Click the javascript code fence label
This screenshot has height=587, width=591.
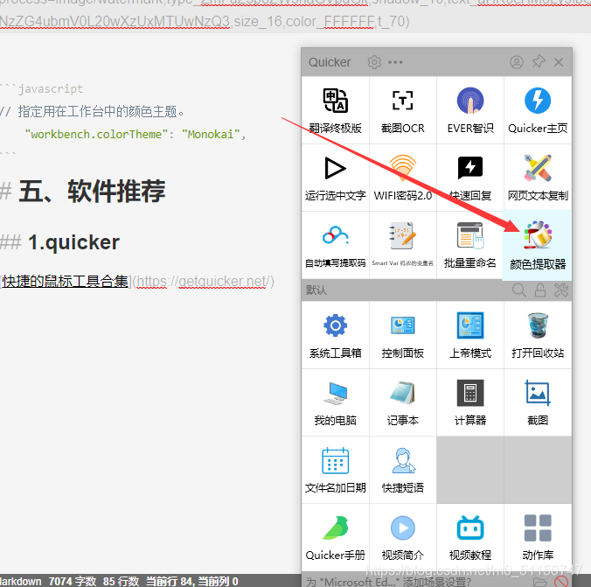coord(51,88)
